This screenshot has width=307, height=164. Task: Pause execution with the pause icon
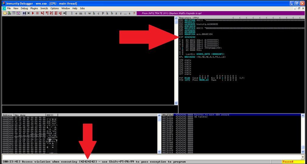pos(37,13)
